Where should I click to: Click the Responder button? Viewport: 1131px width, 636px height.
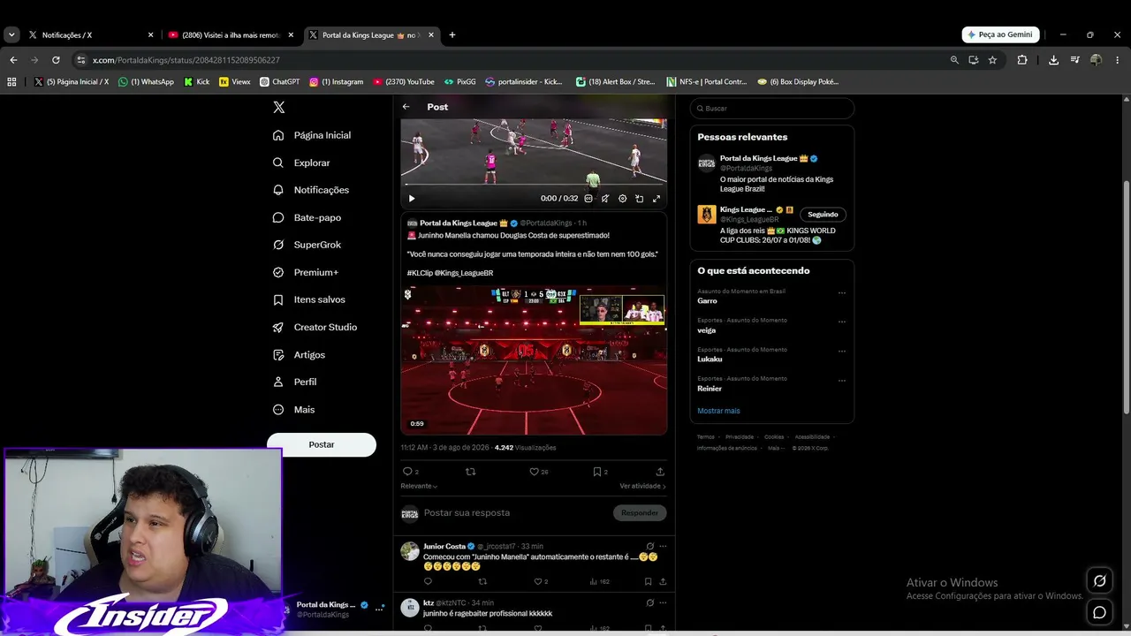pos(640,513)
